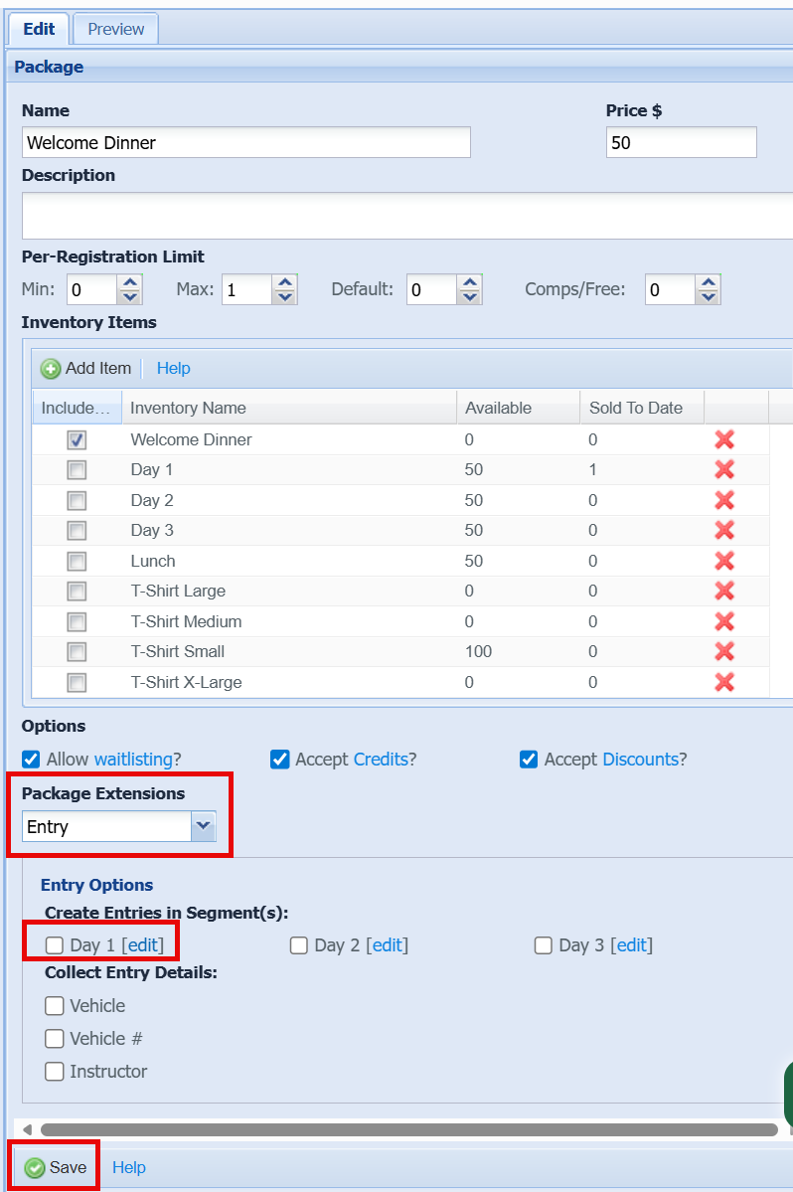Enable the Vehicle entry detail checkbox

(55, 1006)
